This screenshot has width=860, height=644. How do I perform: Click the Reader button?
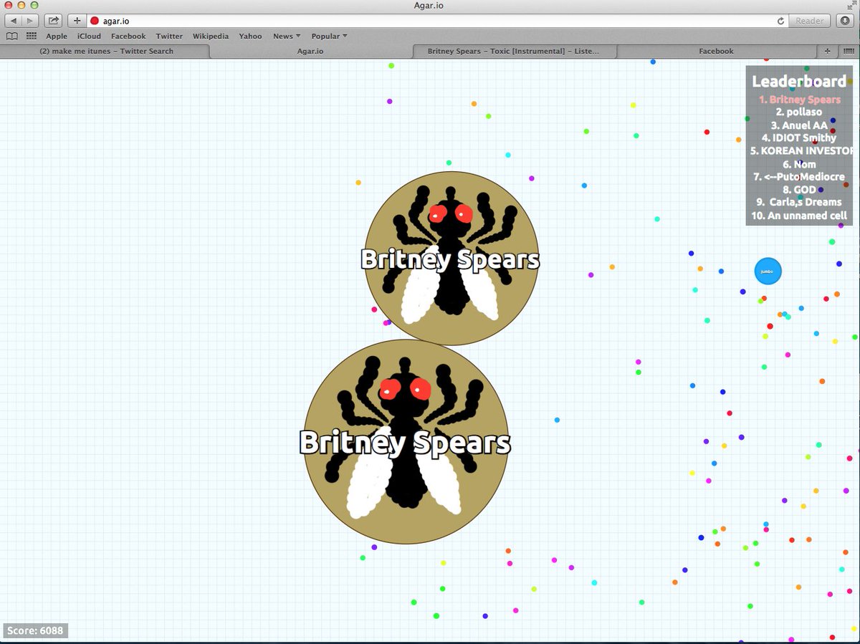810,21
